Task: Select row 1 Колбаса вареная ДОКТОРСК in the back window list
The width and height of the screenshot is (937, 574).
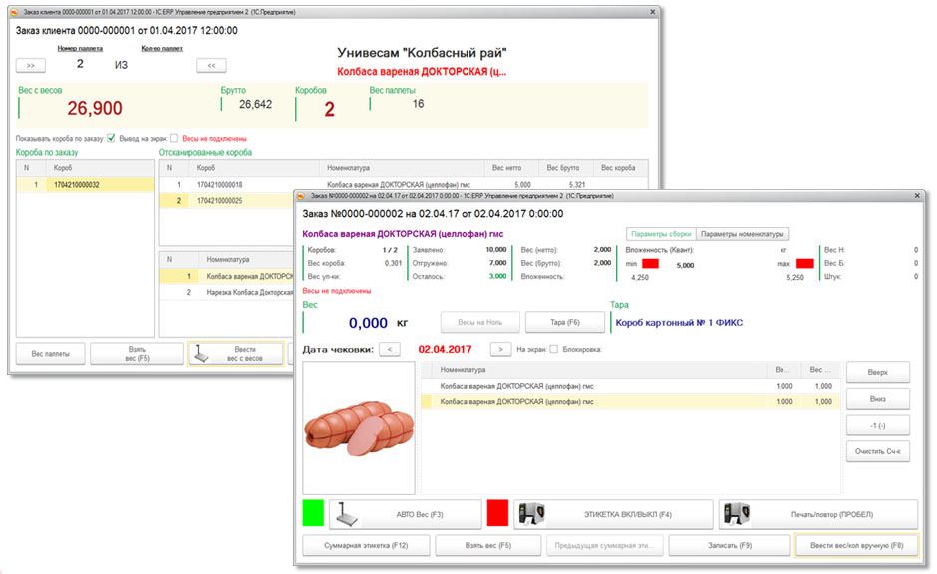Action: (x=227, y=277)
